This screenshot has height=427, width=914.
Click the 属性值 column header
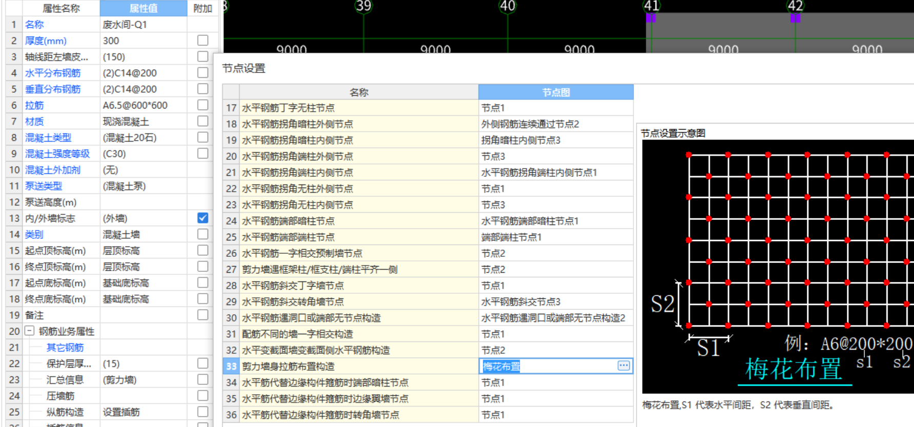(x=144, y=8)
